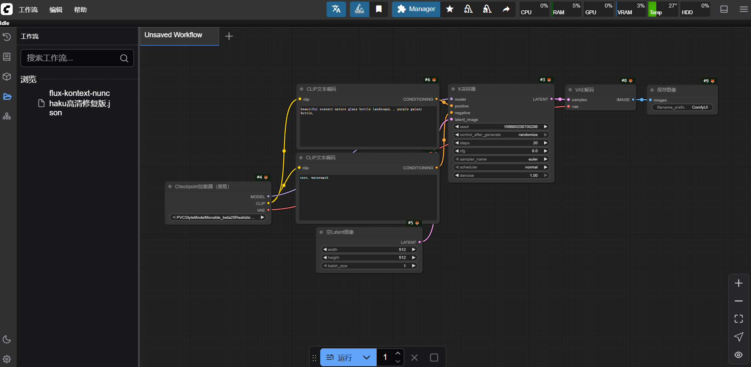Open the sampler_name euler dropdown
This screenshot has width=751, height=367.
[x=501, y=159]
